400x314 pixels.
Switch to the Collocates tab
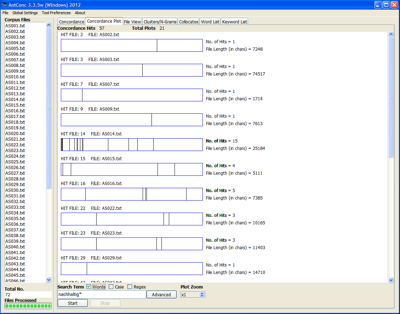click(188, 22)
